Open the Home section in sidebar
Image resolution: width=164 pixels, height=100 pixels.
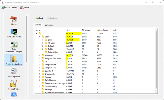click(x=14, y=21)
